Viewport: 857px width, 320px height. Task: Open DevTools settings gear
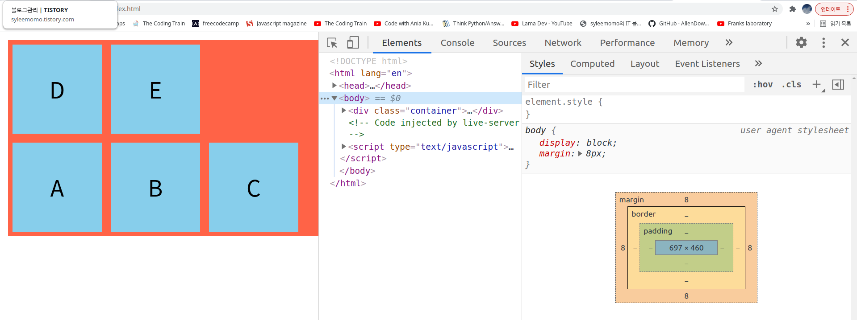[802, 42]
